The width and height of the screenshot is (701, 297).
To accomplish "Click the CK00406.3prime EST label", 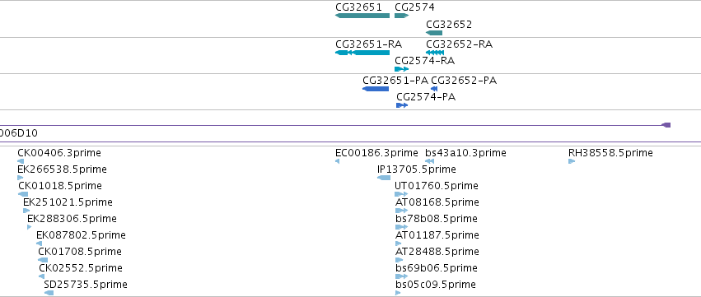I will point(59,153).
